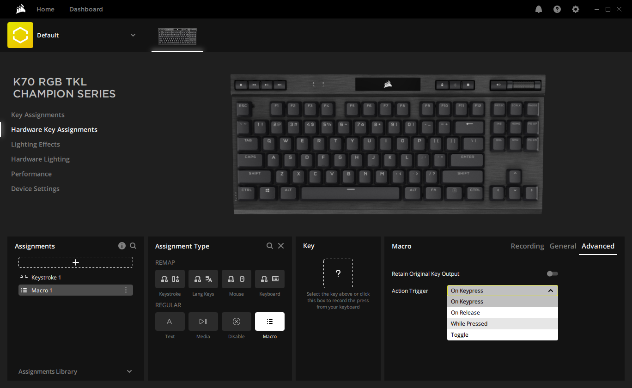Open the Key Assignments section
The height and width of the screenshot is (388, 632).
(38, 115)
